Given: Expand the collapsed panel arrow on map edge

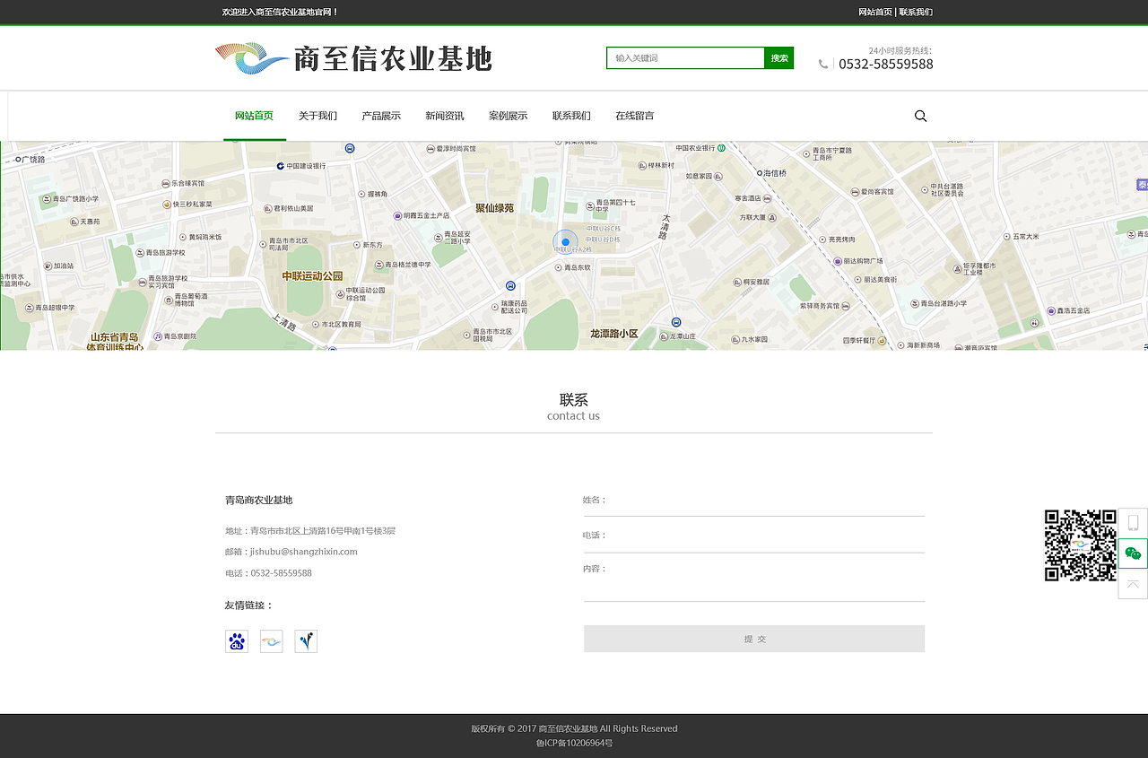Looking at the screenshot, I should coord(1141,184).
